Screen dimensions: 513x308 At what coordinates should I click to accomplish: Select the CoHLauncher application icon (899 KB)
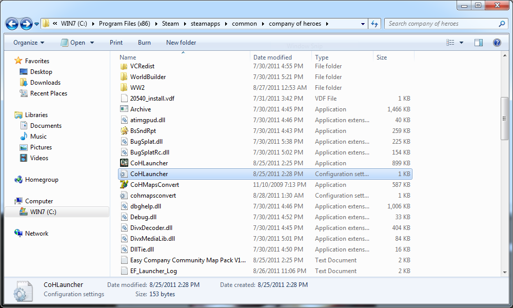pyautogui.click(x=124, y=163)
